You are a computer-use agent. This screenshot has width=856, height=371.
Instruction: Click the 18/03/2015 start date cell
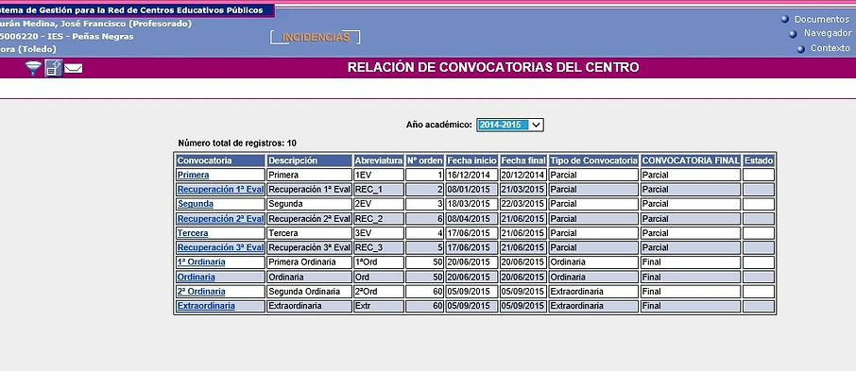point(472,204)
